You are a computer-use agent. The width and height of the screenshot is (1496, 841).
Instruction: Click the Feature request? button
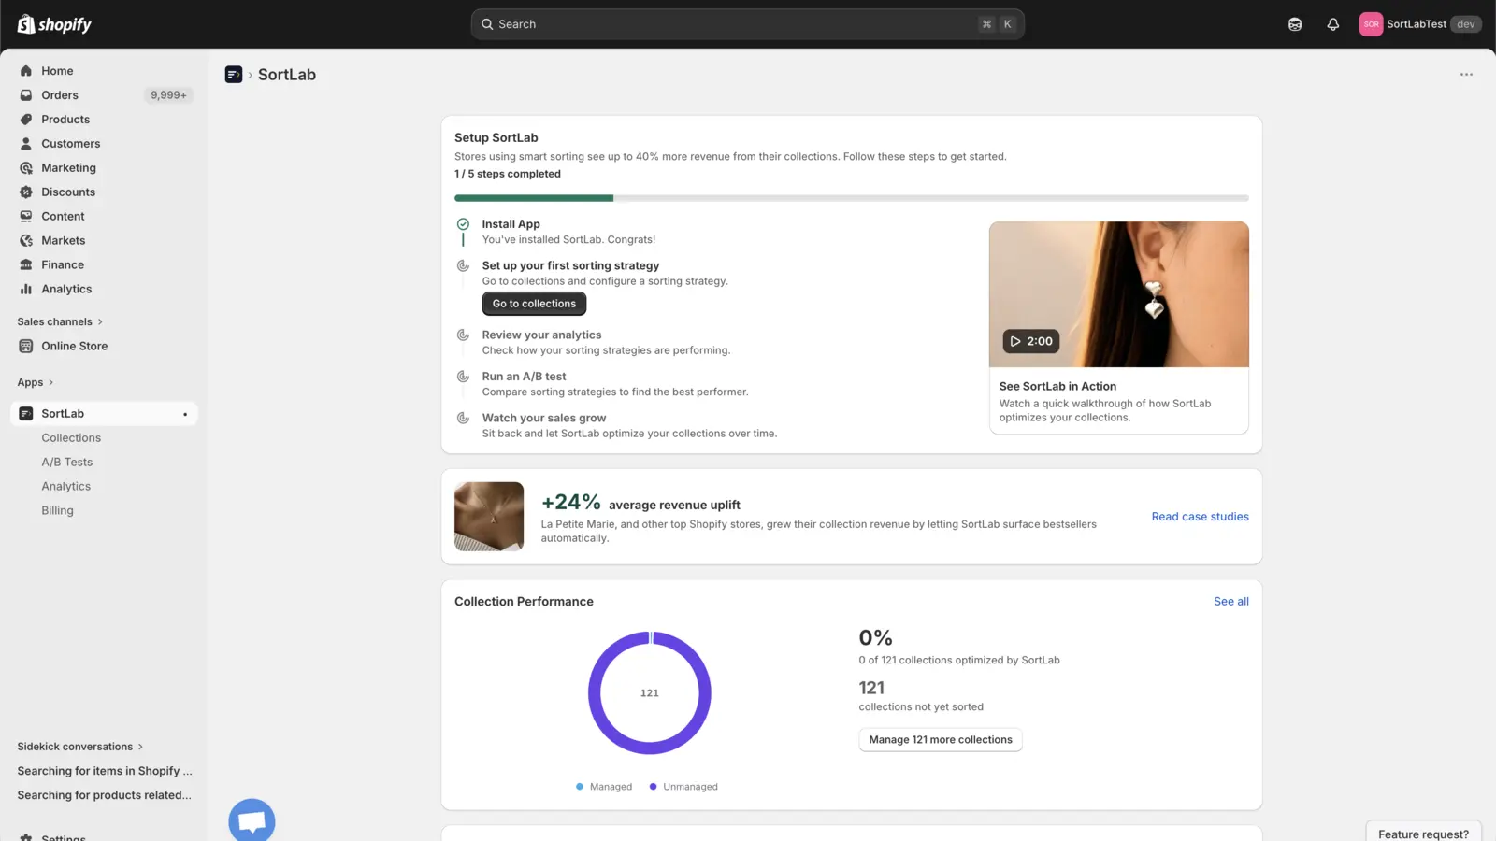pos(1423,834)
